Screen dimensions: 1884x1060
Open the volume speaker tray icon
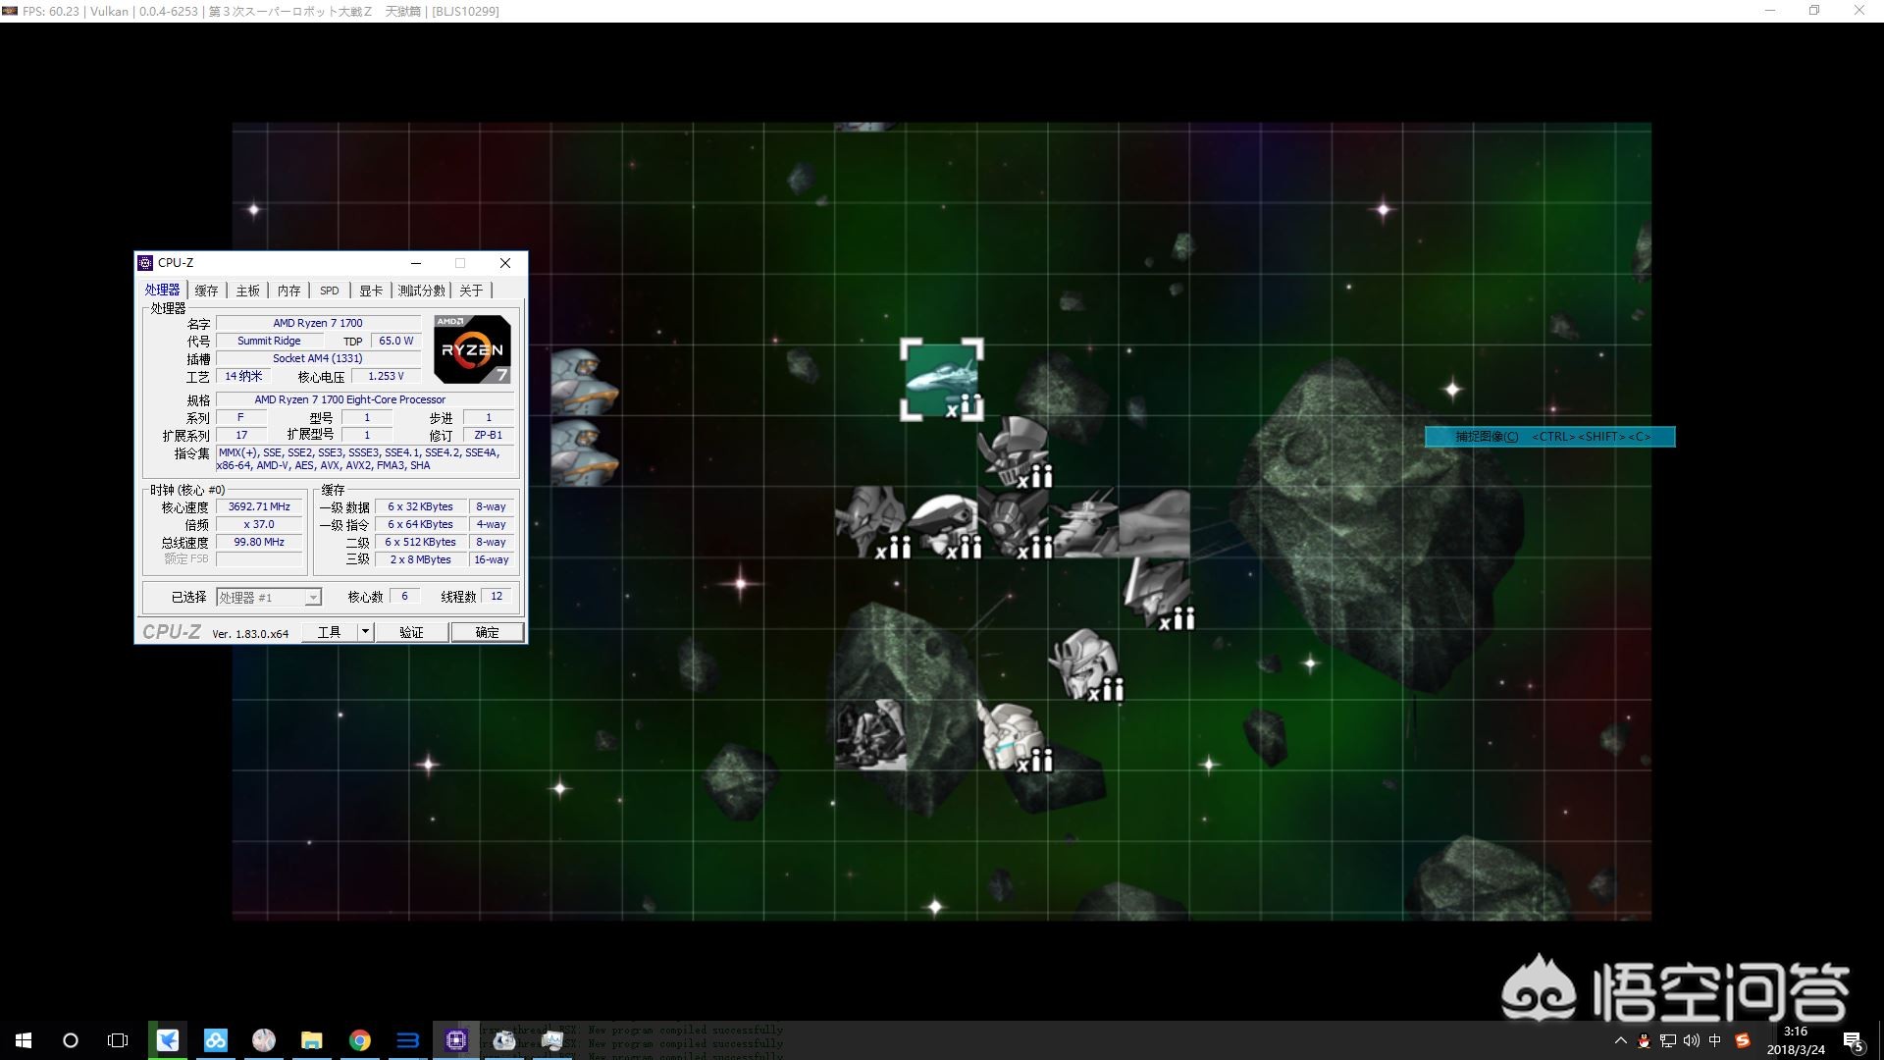click(x=1691, y=1040)
